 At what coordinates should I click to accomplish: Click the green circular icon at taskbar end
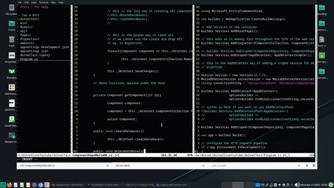[x=331, y=185]
